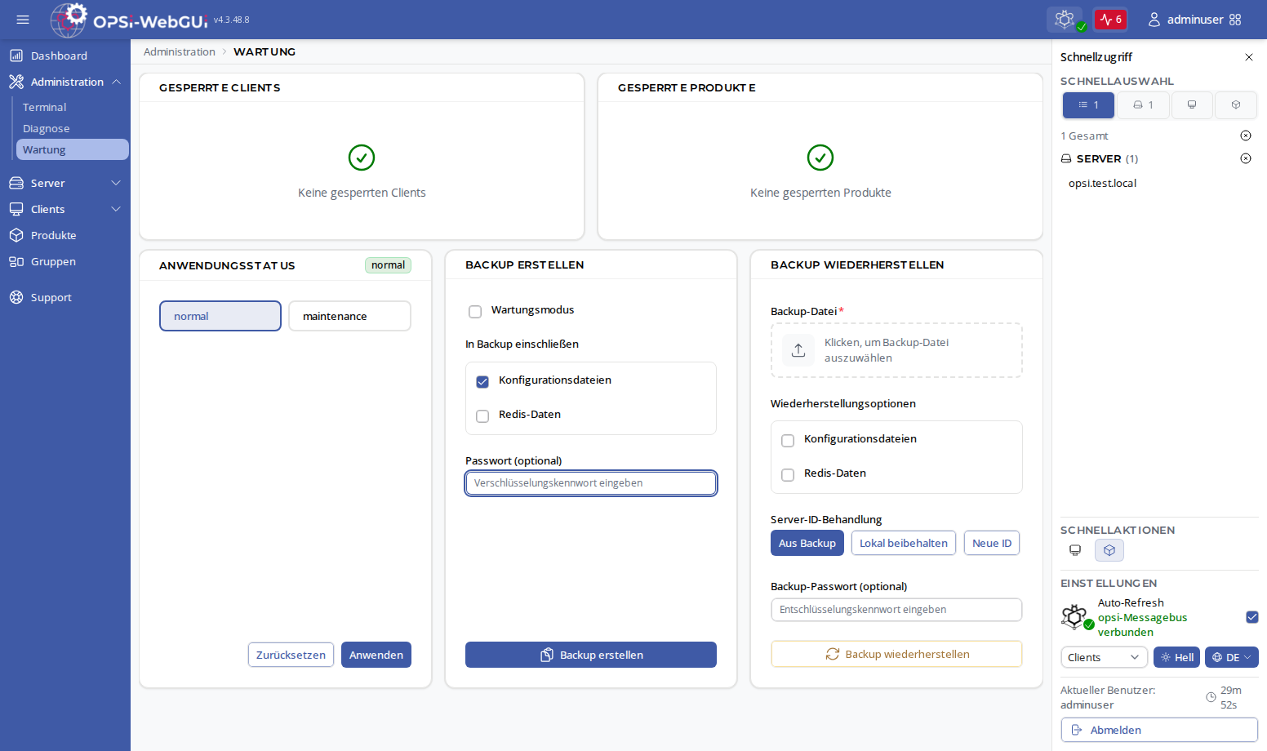
Task: Uncheck Konfigurationsdateien in backup creation
Action: (482, 381)
